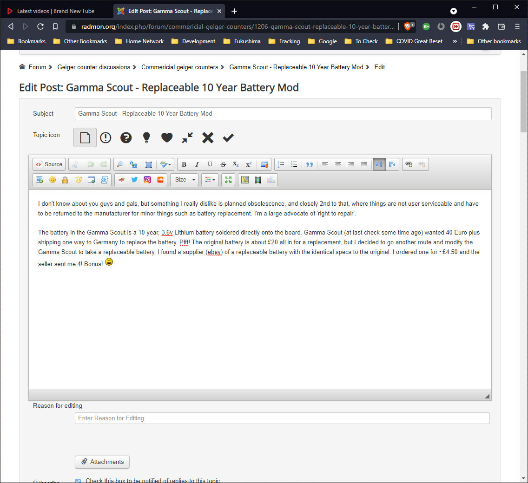Switch editor to Source view

49,164
